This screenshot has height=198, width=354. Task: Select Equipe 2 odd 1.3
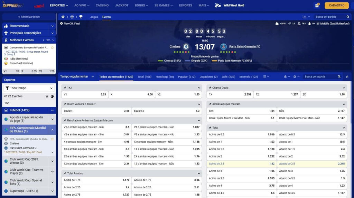(x=167, y=111)
